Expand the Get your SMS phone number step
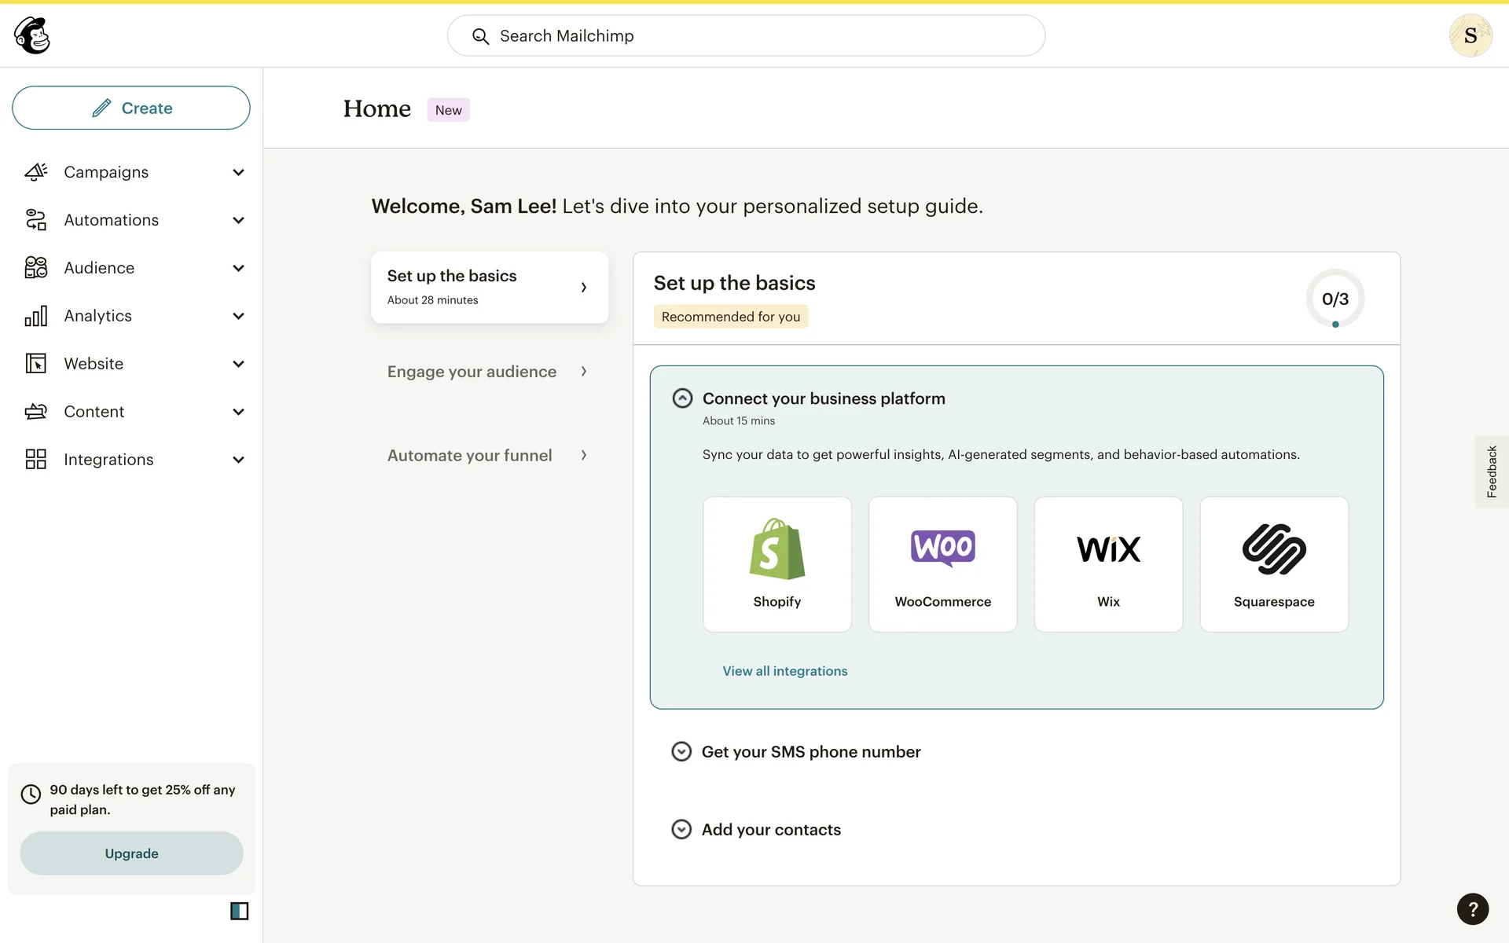 [681, 752]
